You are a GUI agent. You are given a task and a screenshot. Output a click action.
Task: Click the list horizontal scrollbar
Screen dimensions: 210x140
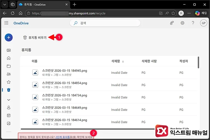click(x=88, y=129)
